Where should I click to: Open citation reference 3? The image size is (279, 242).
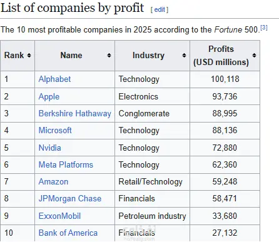click(264, 28)
